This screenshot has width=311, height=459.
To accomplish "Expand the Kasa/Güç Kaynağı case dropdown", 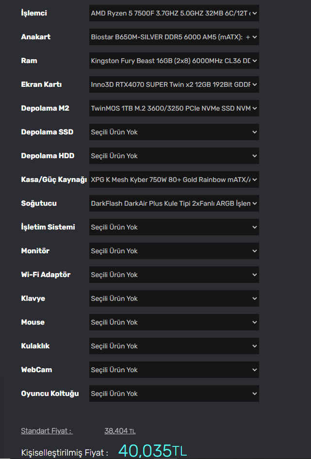I will (x=174, y=180).
